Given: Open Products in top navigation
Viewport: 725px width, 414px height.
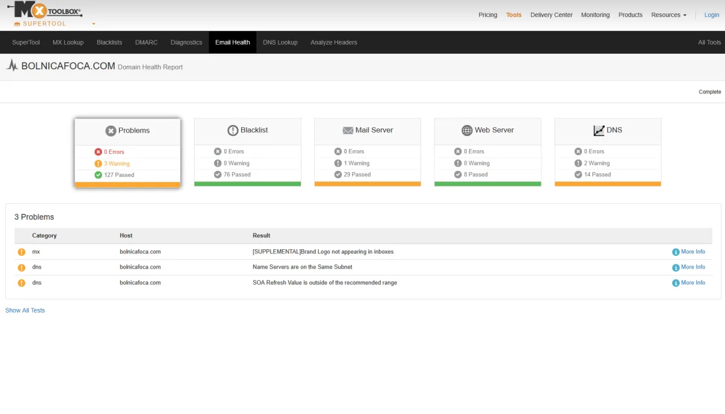Looking at the screenshot, I should [x=630, y=15].
